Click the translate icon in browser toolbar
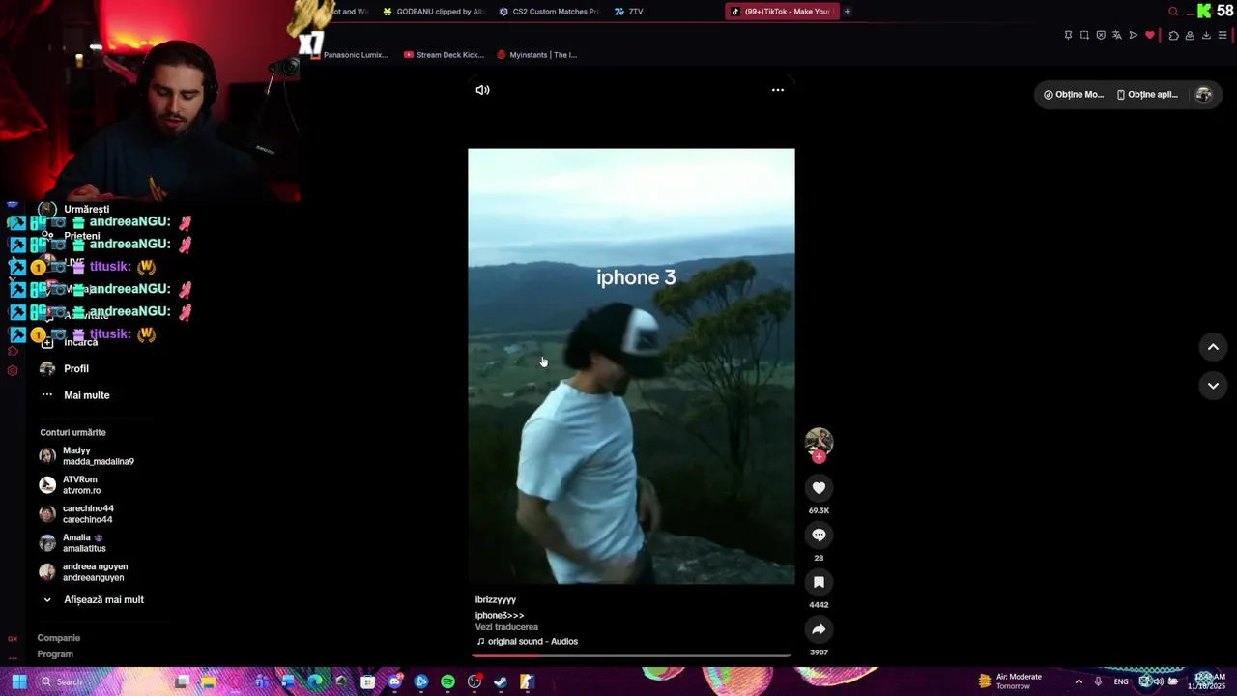Image resolution: width=1237 pixels, height=696 pixels. (1117, 35)
